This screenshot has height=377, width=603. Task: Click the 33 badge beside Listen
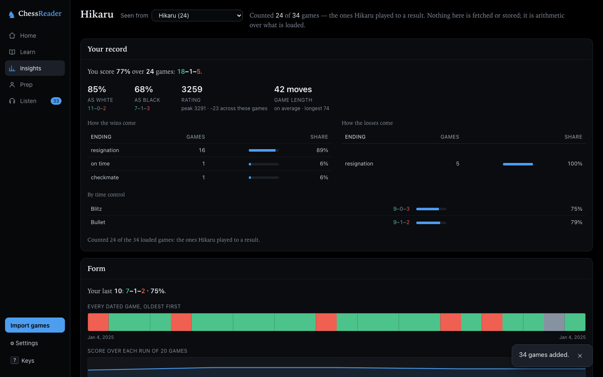[56, 101]
